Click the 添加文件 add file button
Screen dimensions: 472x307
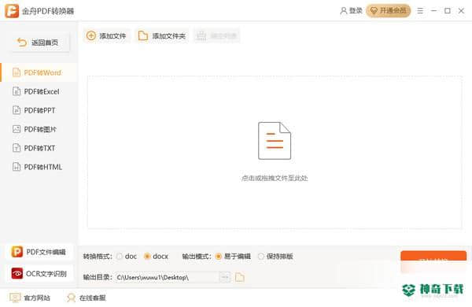pos(106,36)
